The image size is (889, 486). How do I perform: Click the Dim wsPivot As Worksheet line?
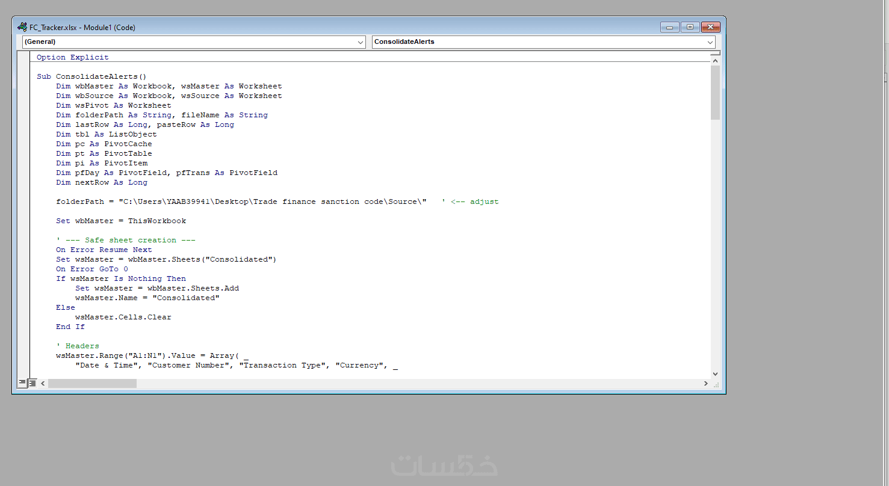tap(114, 105)
